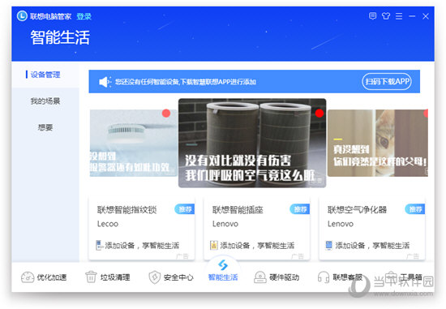This screenshot has width=446, height=309.
Task: Open the smoke alarm banner thumbnail
Action: [134, 143]
